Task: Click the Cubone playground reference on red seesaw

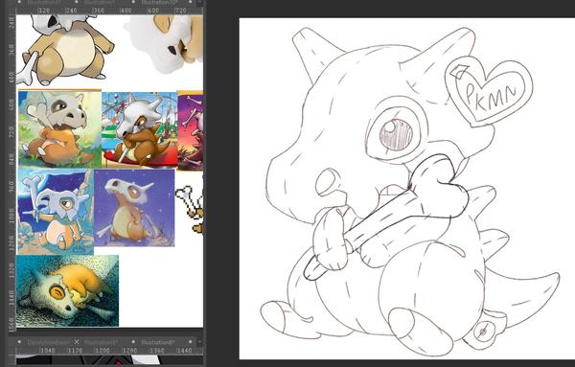Action: coord(139,129)
